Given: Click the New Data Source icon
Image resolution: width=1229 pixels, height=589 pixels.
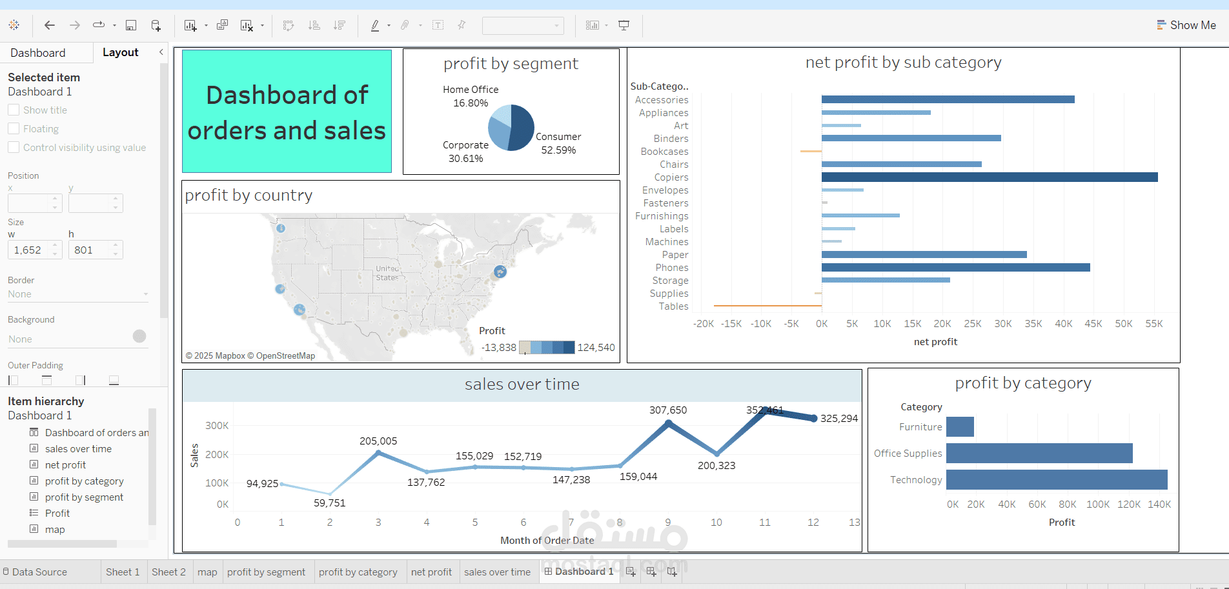Looking at the screenshot, I should [156, 25].
